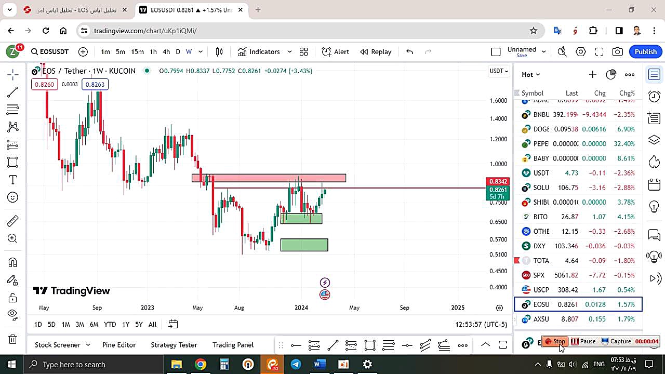The image size is (665, 374).
Task: Open the EOSUSDT symbol search
Action: [x=50, y=51]
